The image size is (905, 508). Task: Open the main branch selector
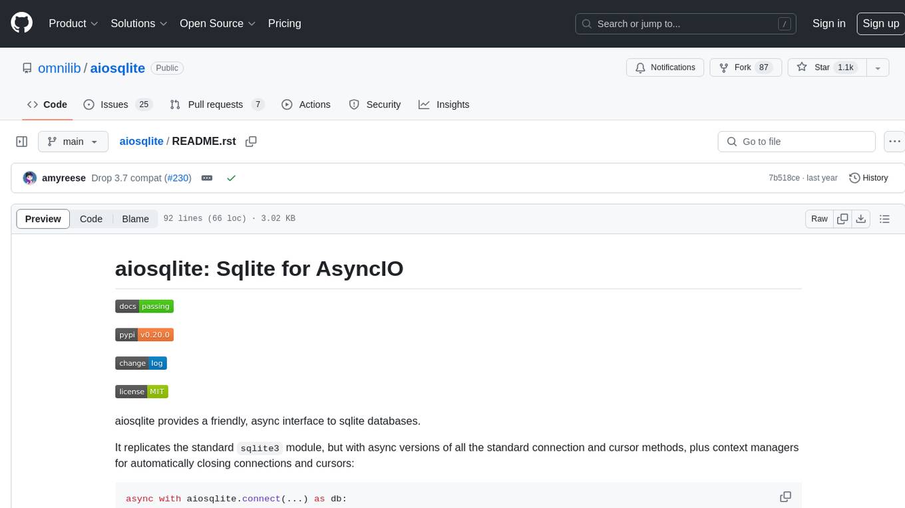pos(73,142)
